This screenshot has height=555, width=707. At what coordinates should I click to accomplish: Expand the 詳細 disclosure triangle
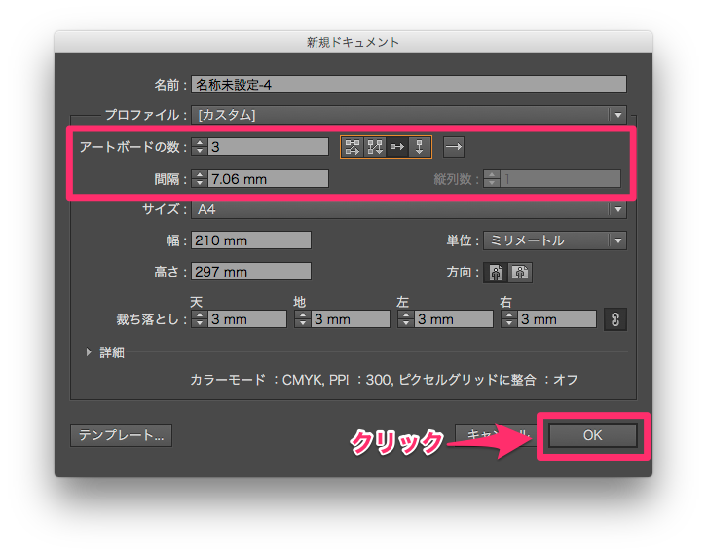tap(89, 352)
